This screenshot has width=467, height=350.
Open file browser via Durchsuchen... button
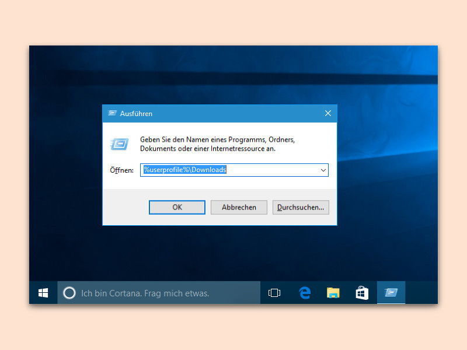[301, 207]
